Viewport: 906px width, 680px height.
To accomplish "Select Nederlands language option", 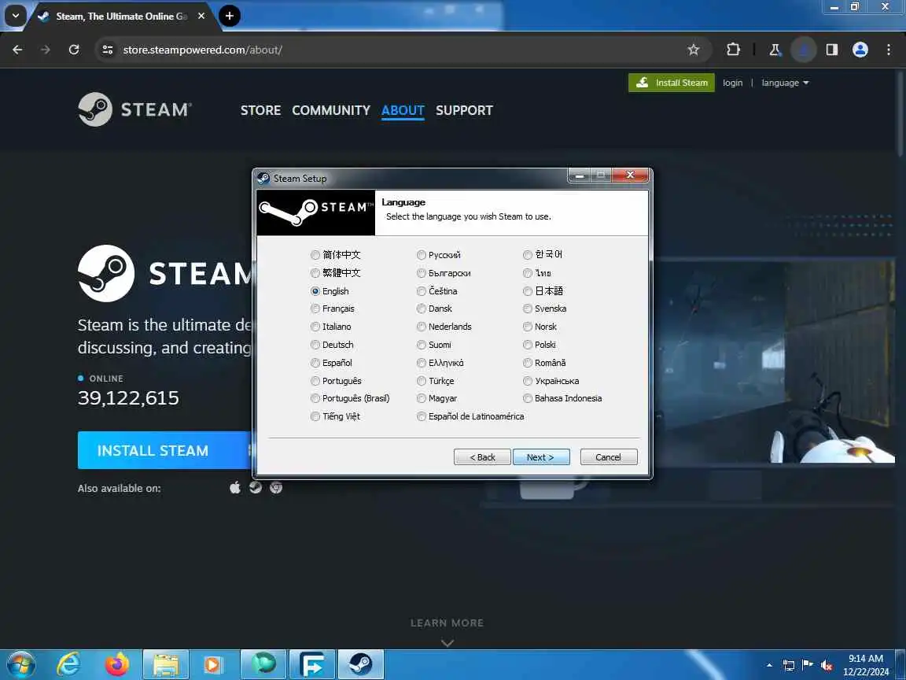I will [x=422, y=327].
